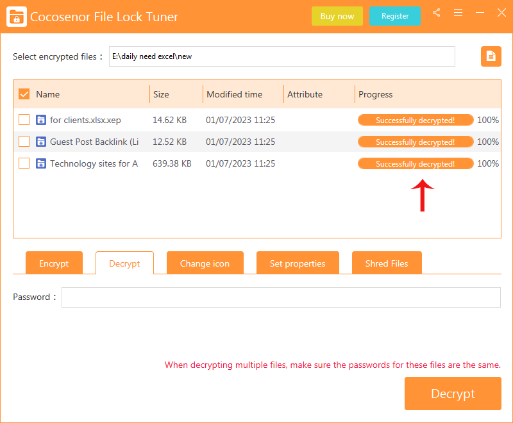The image size is (513, 423).
Task: Click file icon next to Technology sites for A
Action: pos(41,163)
